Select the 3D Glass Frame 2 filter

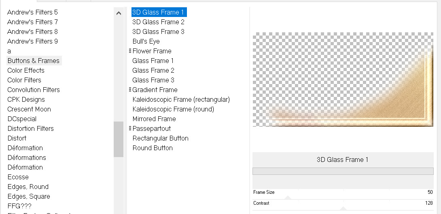(x=158, y=22)
